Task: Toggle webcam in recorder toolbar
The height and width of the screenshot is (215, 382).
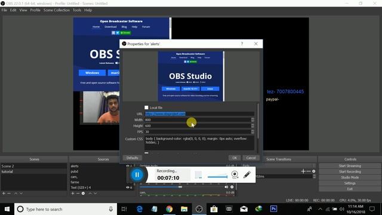Action: tap(235, 174)
